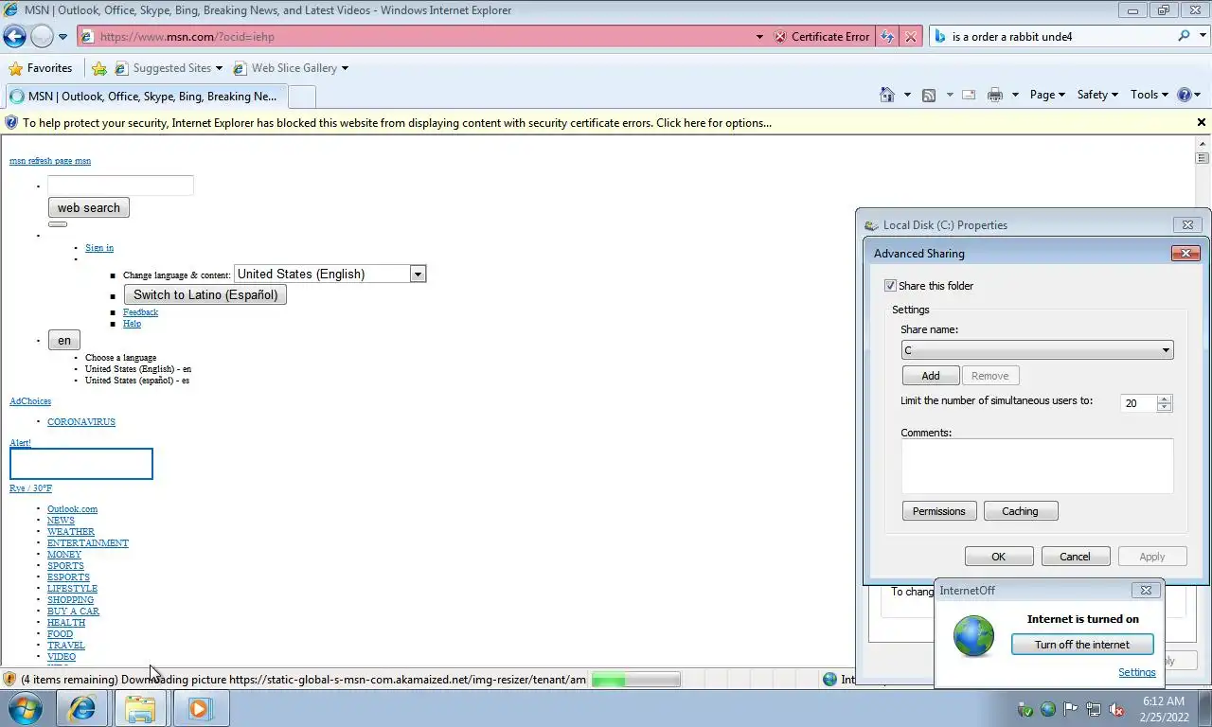Viewport: 1212px width, 727px height.
Task: Increase simultaneous users limit with up arrow
Action: coord(1165,399)
